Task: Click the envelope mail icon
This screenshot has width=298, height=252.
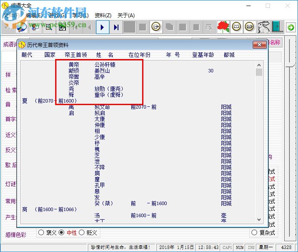Action: (236, 27)
